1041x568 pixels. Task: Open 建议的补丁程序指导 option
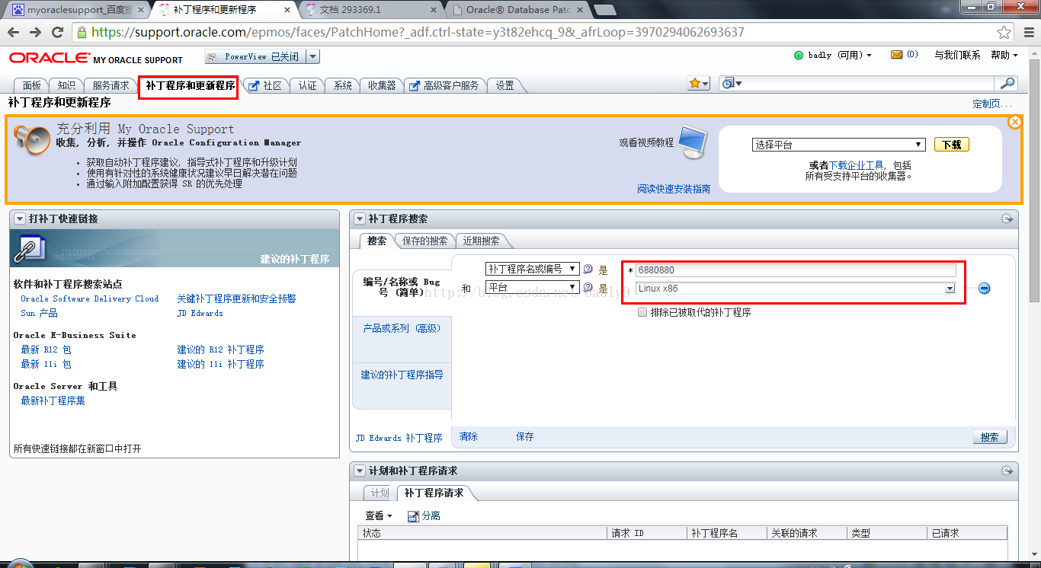[x=402, y=375]
